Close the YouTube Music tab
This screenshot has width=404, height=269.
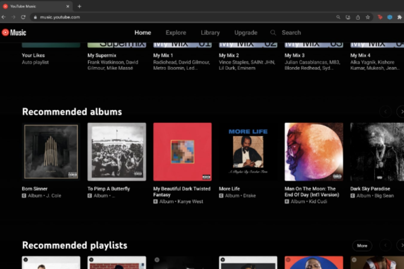click(x=68, y=6)
